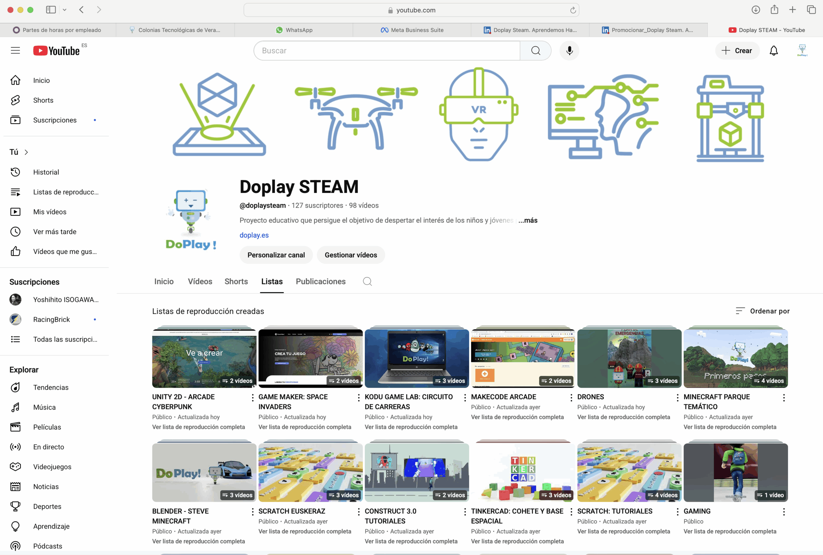823x555 pixels.
Task: Open the notifications bell
Action: click(x=774, y=50)
